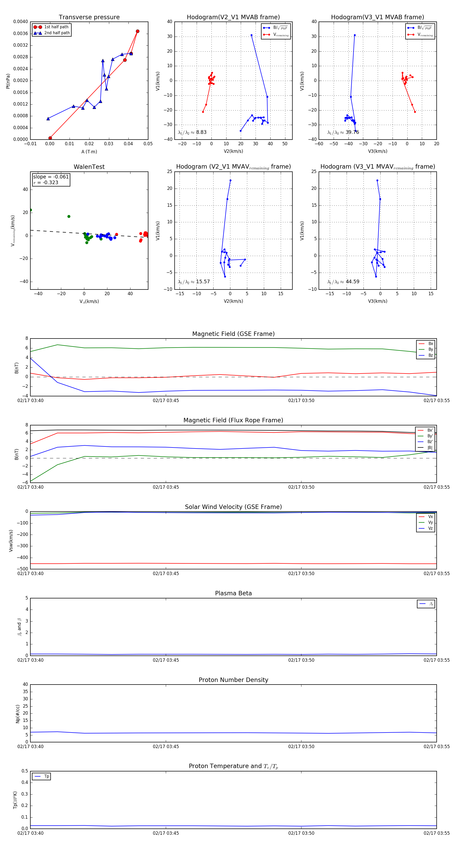Click the 'Pt(nPa)' y-axis label

(x=8, y=81)
